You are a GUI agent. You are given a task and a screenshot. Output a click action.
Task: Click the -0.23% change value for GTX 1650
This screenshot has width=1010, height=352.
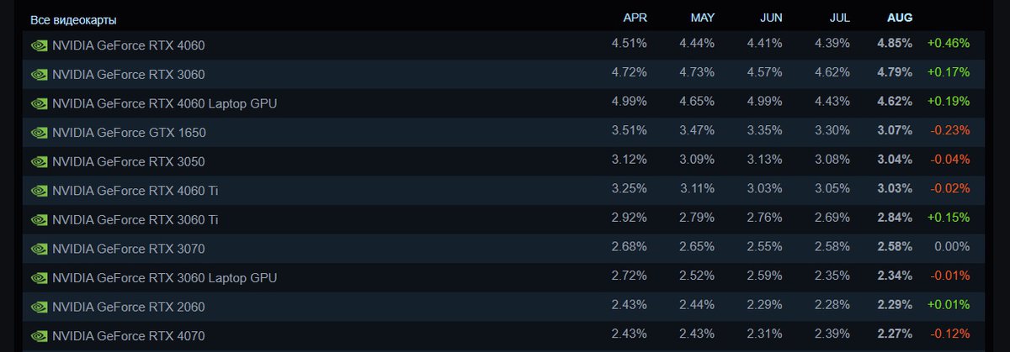949,131
